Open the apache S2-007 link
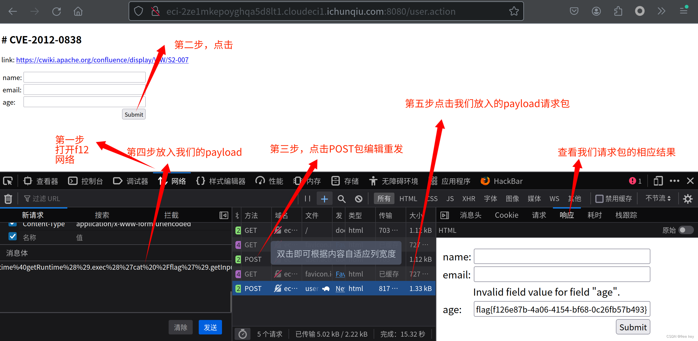 click(x=102, y=60)
